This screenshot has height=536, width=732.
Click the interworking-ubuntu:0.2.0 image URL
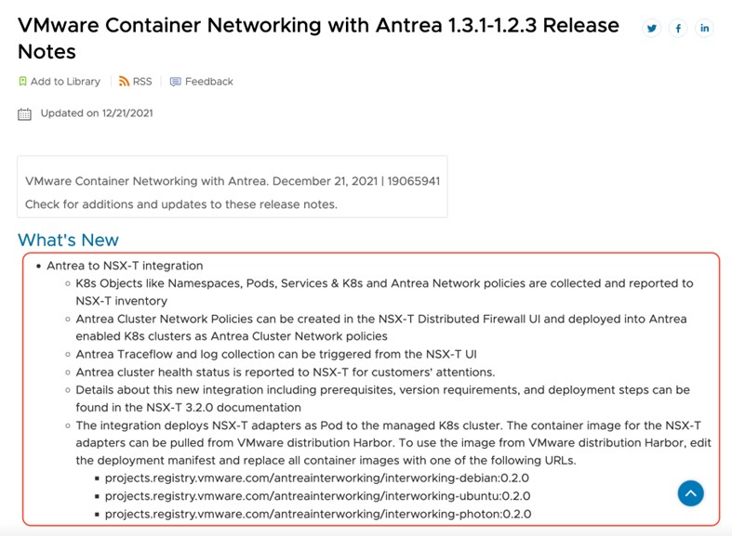tap(317, 496)
